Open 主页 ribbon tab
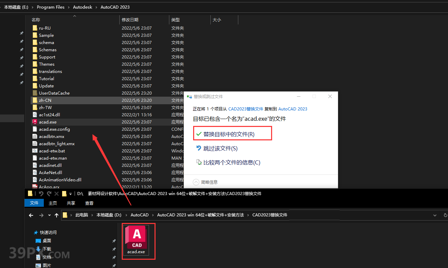 click(x=53, y=203)
